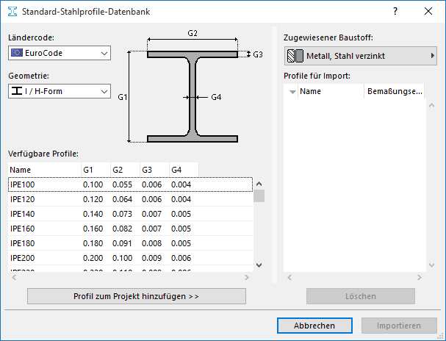Click the profile list scroll right arrow
The width and height of the screenshot is (446, 341).
pos(247,277)
